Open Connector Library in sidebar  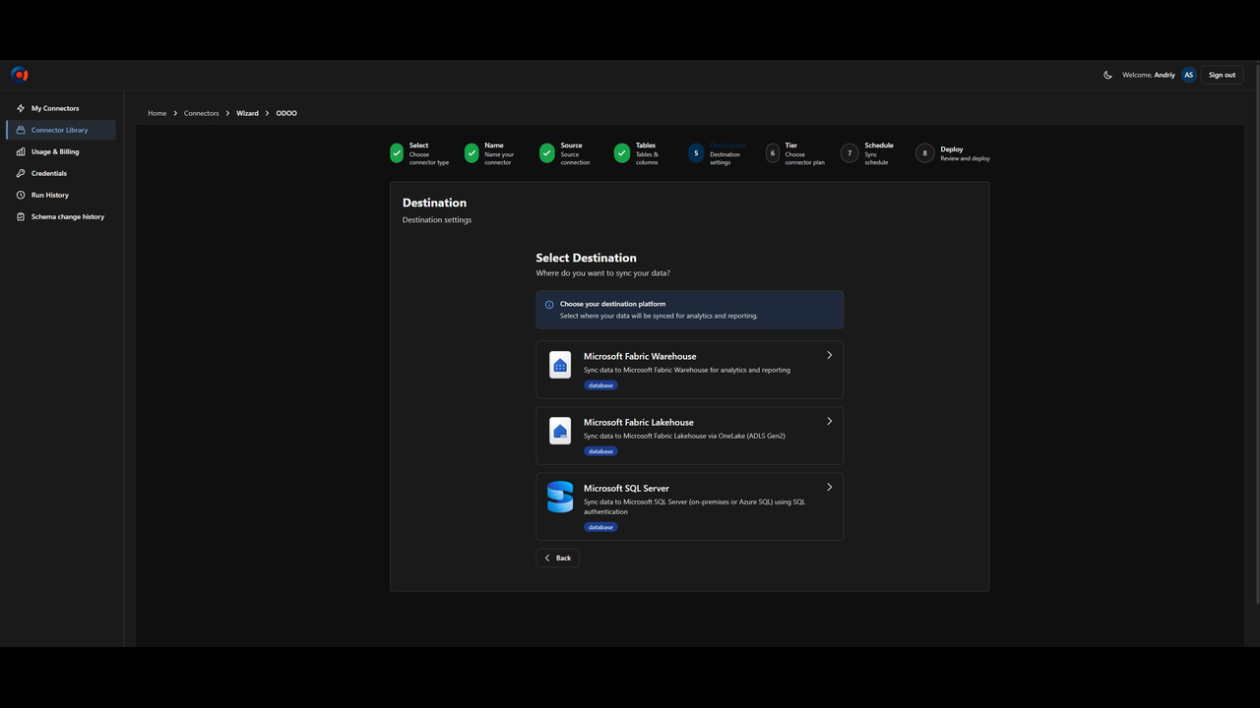pos(61,130)
